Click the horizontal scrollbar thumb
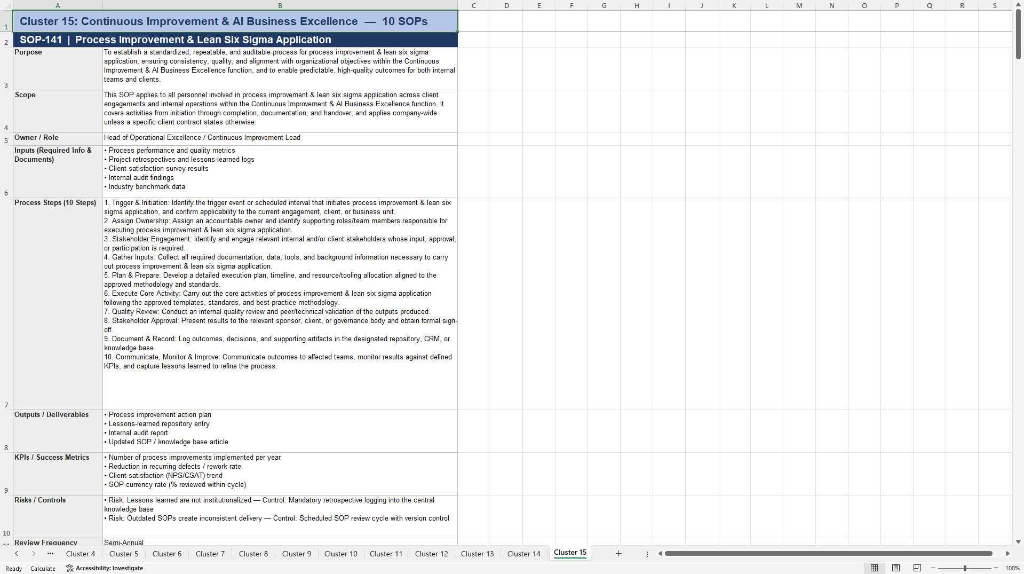 (828, 554)
